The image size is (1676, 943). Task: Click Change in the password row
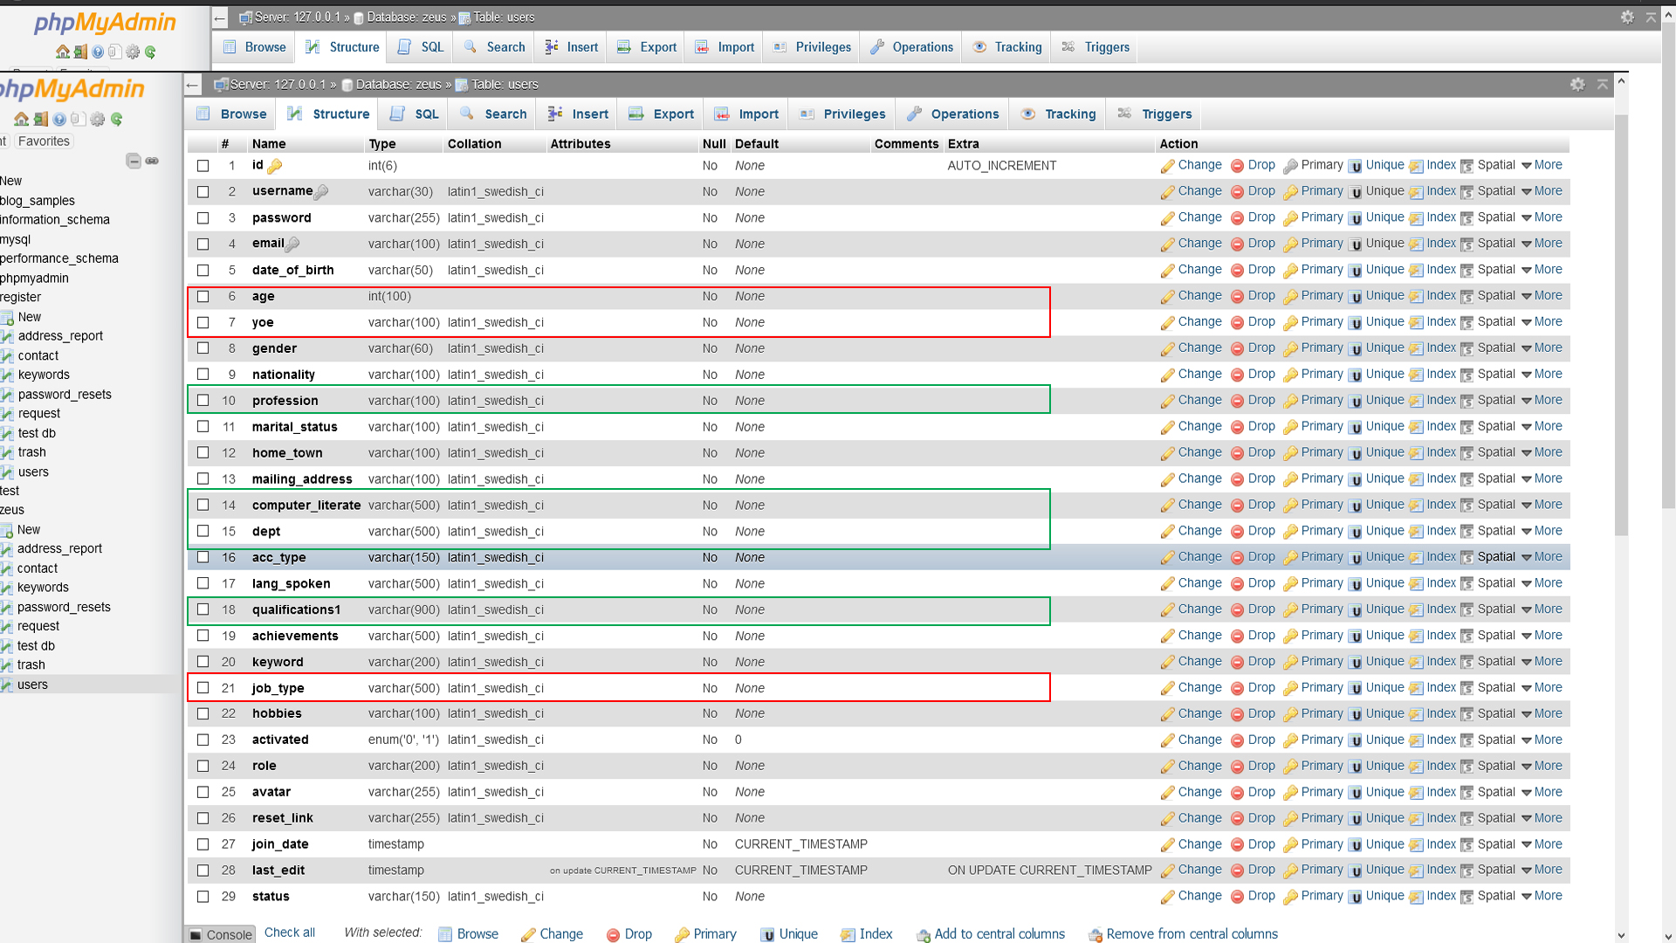pos(1192,217)
